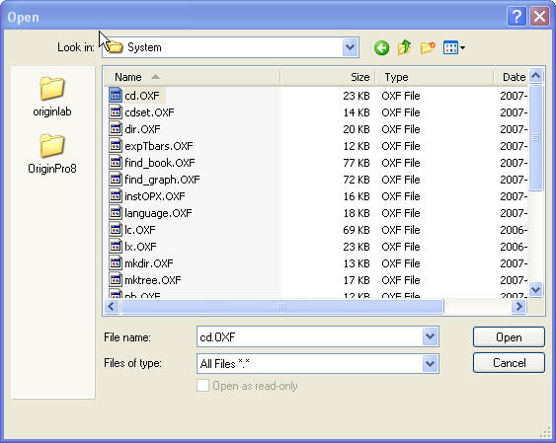Expand the File name dropdown arrow
This screenshot has width=556, height=443.
click(430, 336)
